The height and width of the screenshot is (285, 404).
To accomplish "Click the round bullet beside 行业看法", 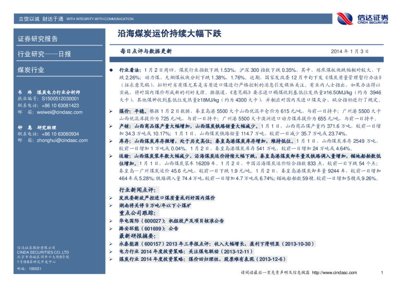I will [112, 69].
